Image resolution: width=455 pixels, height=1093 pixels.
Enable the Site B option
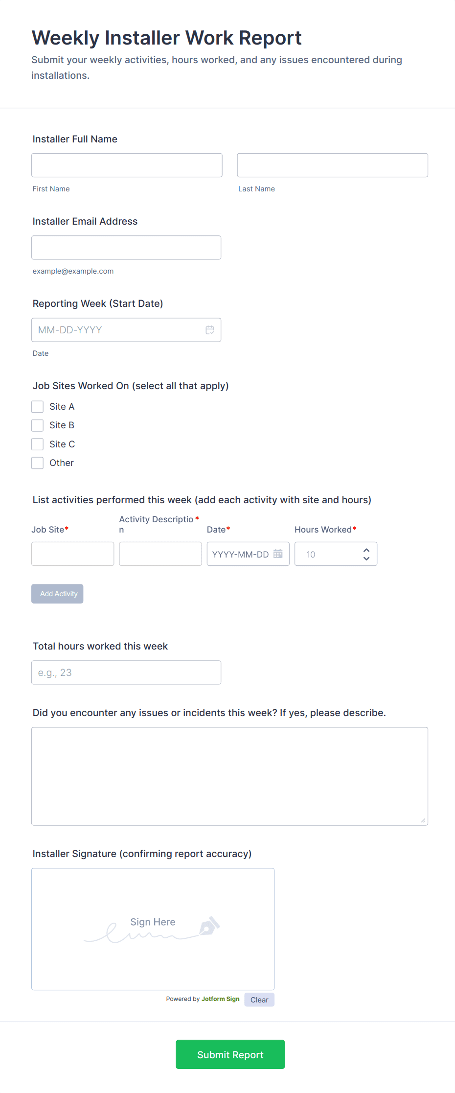pyautogui.click(x=38, y=425)
